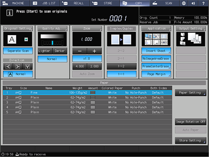Expand the Output Setting menu
The height and width of the screenshot is (157, 209).
(191, 28)
